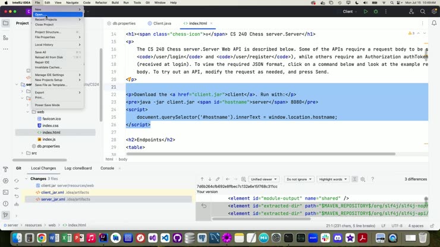Expand the Export submenu
The image size is (440, 247).
tap(58, 93)
